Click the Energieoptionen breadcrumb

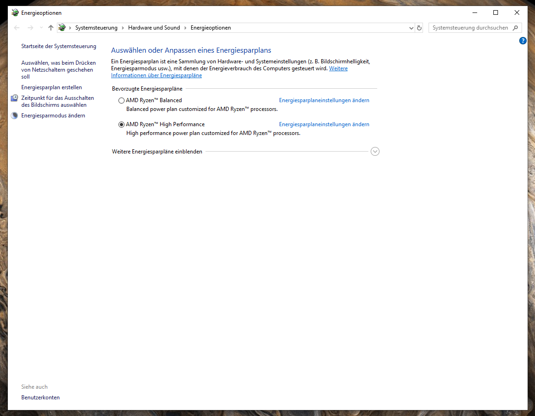click(x=211, y=28)
